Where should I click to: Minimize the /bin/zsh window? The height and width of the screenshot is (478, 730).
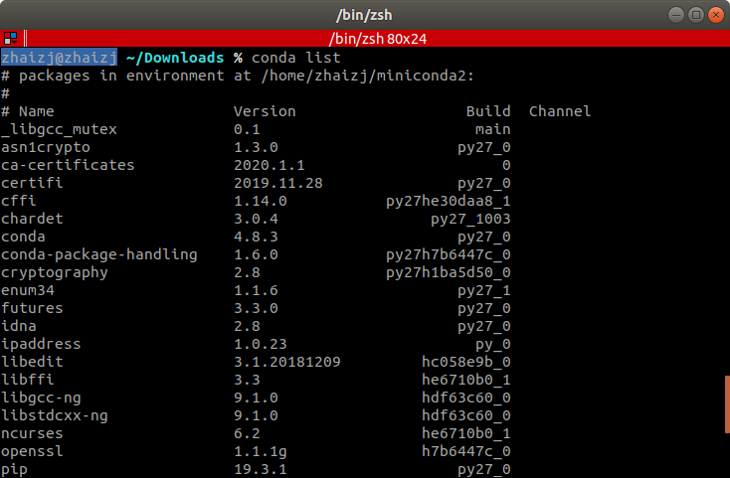[676, 15]
